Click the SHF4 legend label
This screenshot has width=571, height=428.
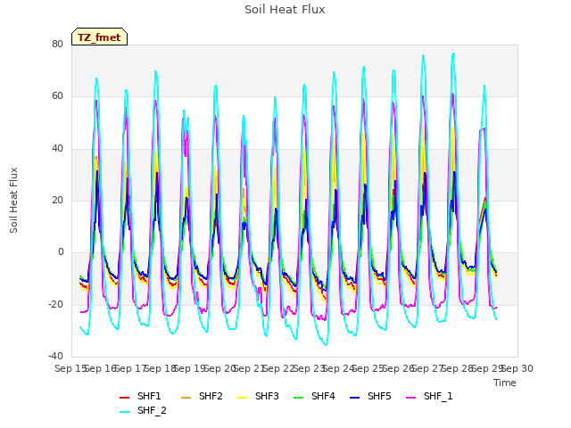(x=323, y=396)
